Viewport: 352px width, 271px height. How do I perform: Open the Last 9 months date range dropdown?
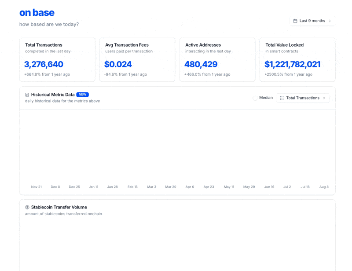pyautogui.click(x=312, y=21)
